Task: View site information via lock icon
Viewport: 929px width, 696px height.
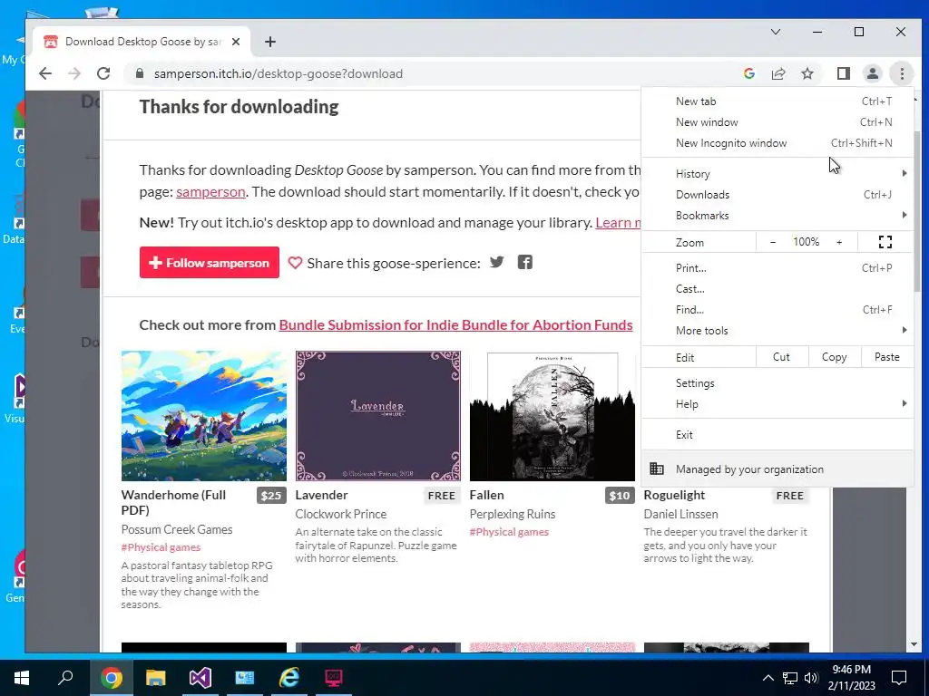Action: pyautogui.click(x=140, y=73)
